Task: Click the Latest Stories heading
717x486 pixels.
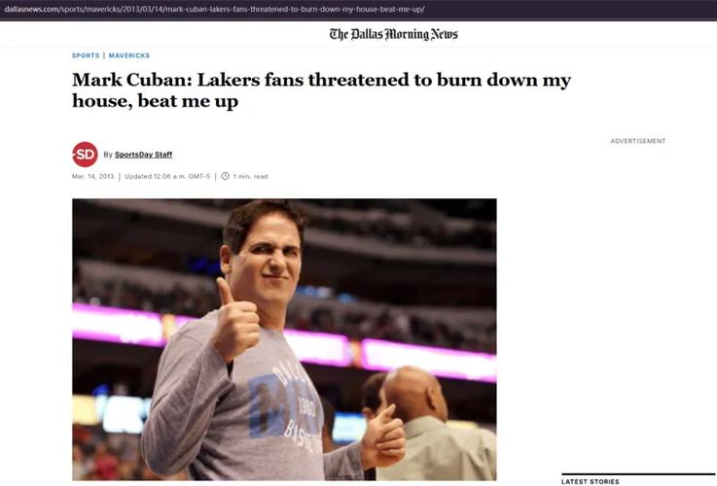Action: 590,481
